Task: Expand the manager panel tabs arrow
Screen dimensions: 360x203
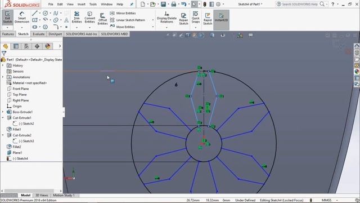Action: [60, 46]
